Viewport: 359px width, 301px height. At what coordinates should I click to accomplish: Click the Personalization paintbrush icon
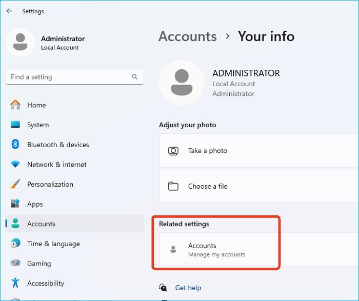[x=15, y=184]
